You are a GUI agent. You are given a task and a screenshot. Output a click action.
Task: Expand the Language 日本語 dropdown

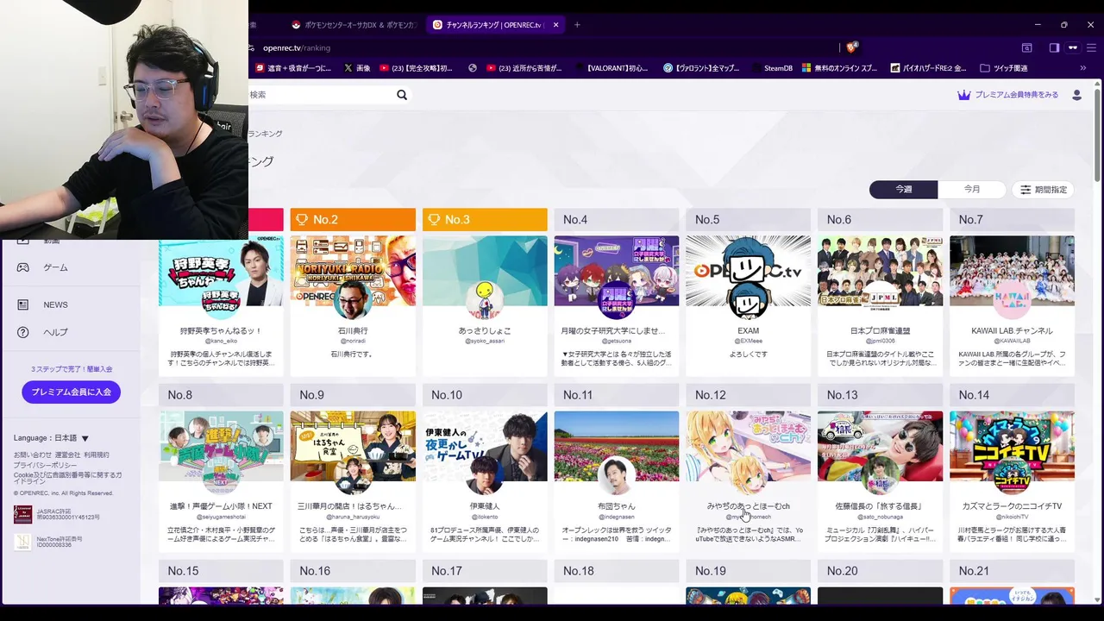tap(51, 438)
